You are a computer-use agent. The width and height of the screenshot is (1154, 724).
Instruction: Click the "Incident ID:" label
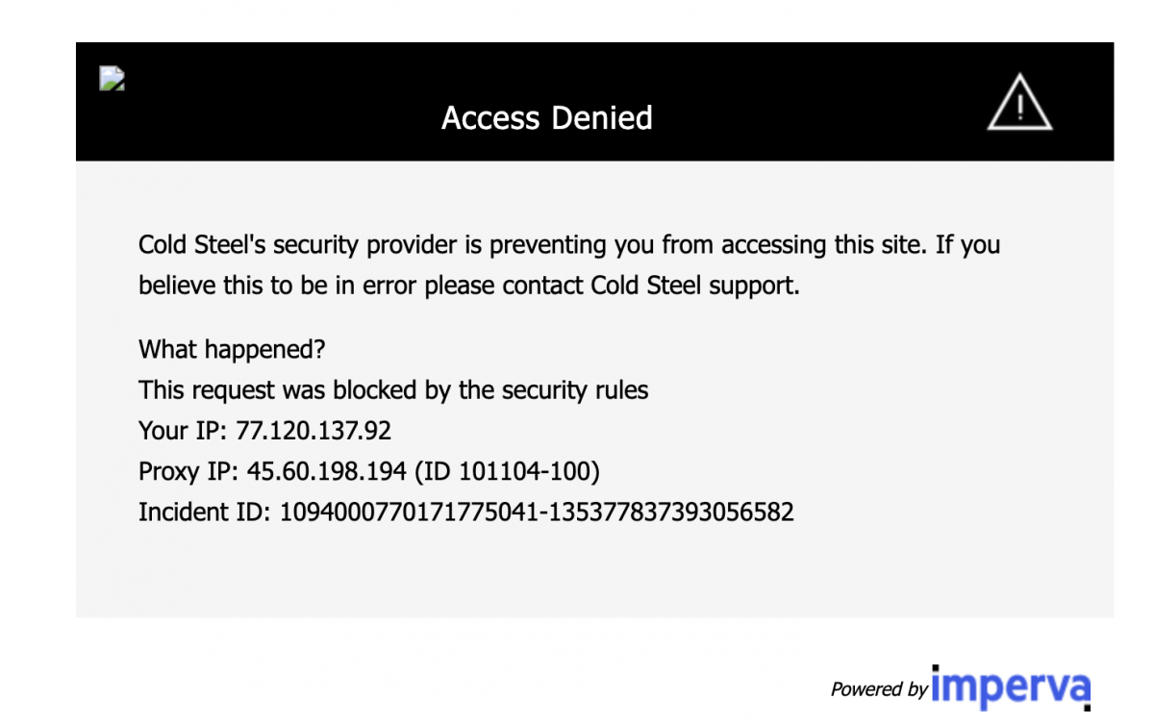pos(205,512)
